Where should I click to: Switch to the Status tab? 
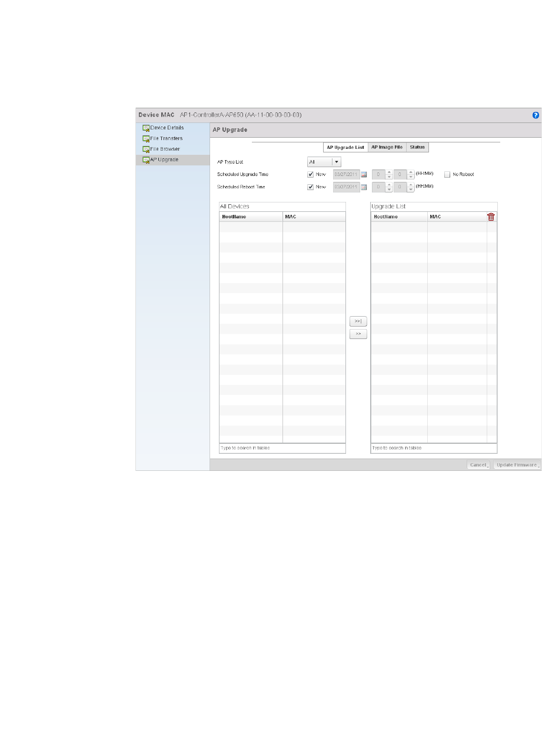[x=417, y=147]
